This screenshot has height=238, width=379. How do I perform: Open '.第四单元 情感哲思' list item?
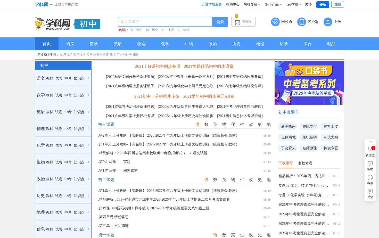coord(113,217)
